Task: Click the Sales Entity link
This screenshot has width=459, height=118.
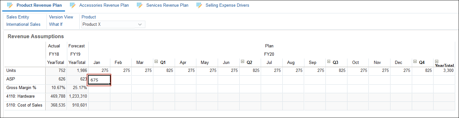Action: point(18,17)
